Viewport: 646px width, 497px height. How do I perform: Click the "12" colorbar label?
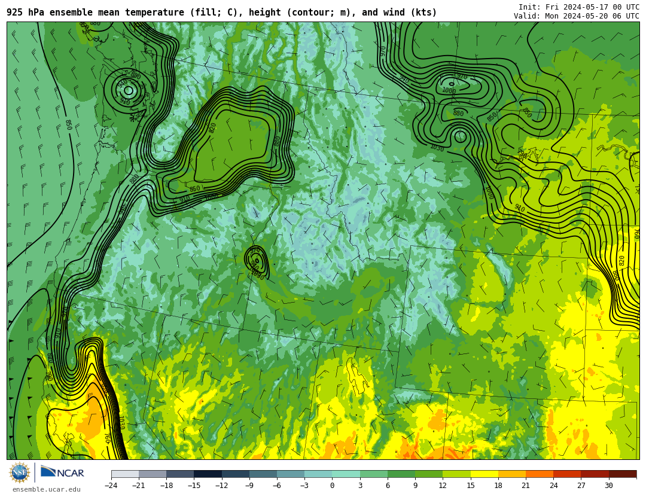coord(443,486)
